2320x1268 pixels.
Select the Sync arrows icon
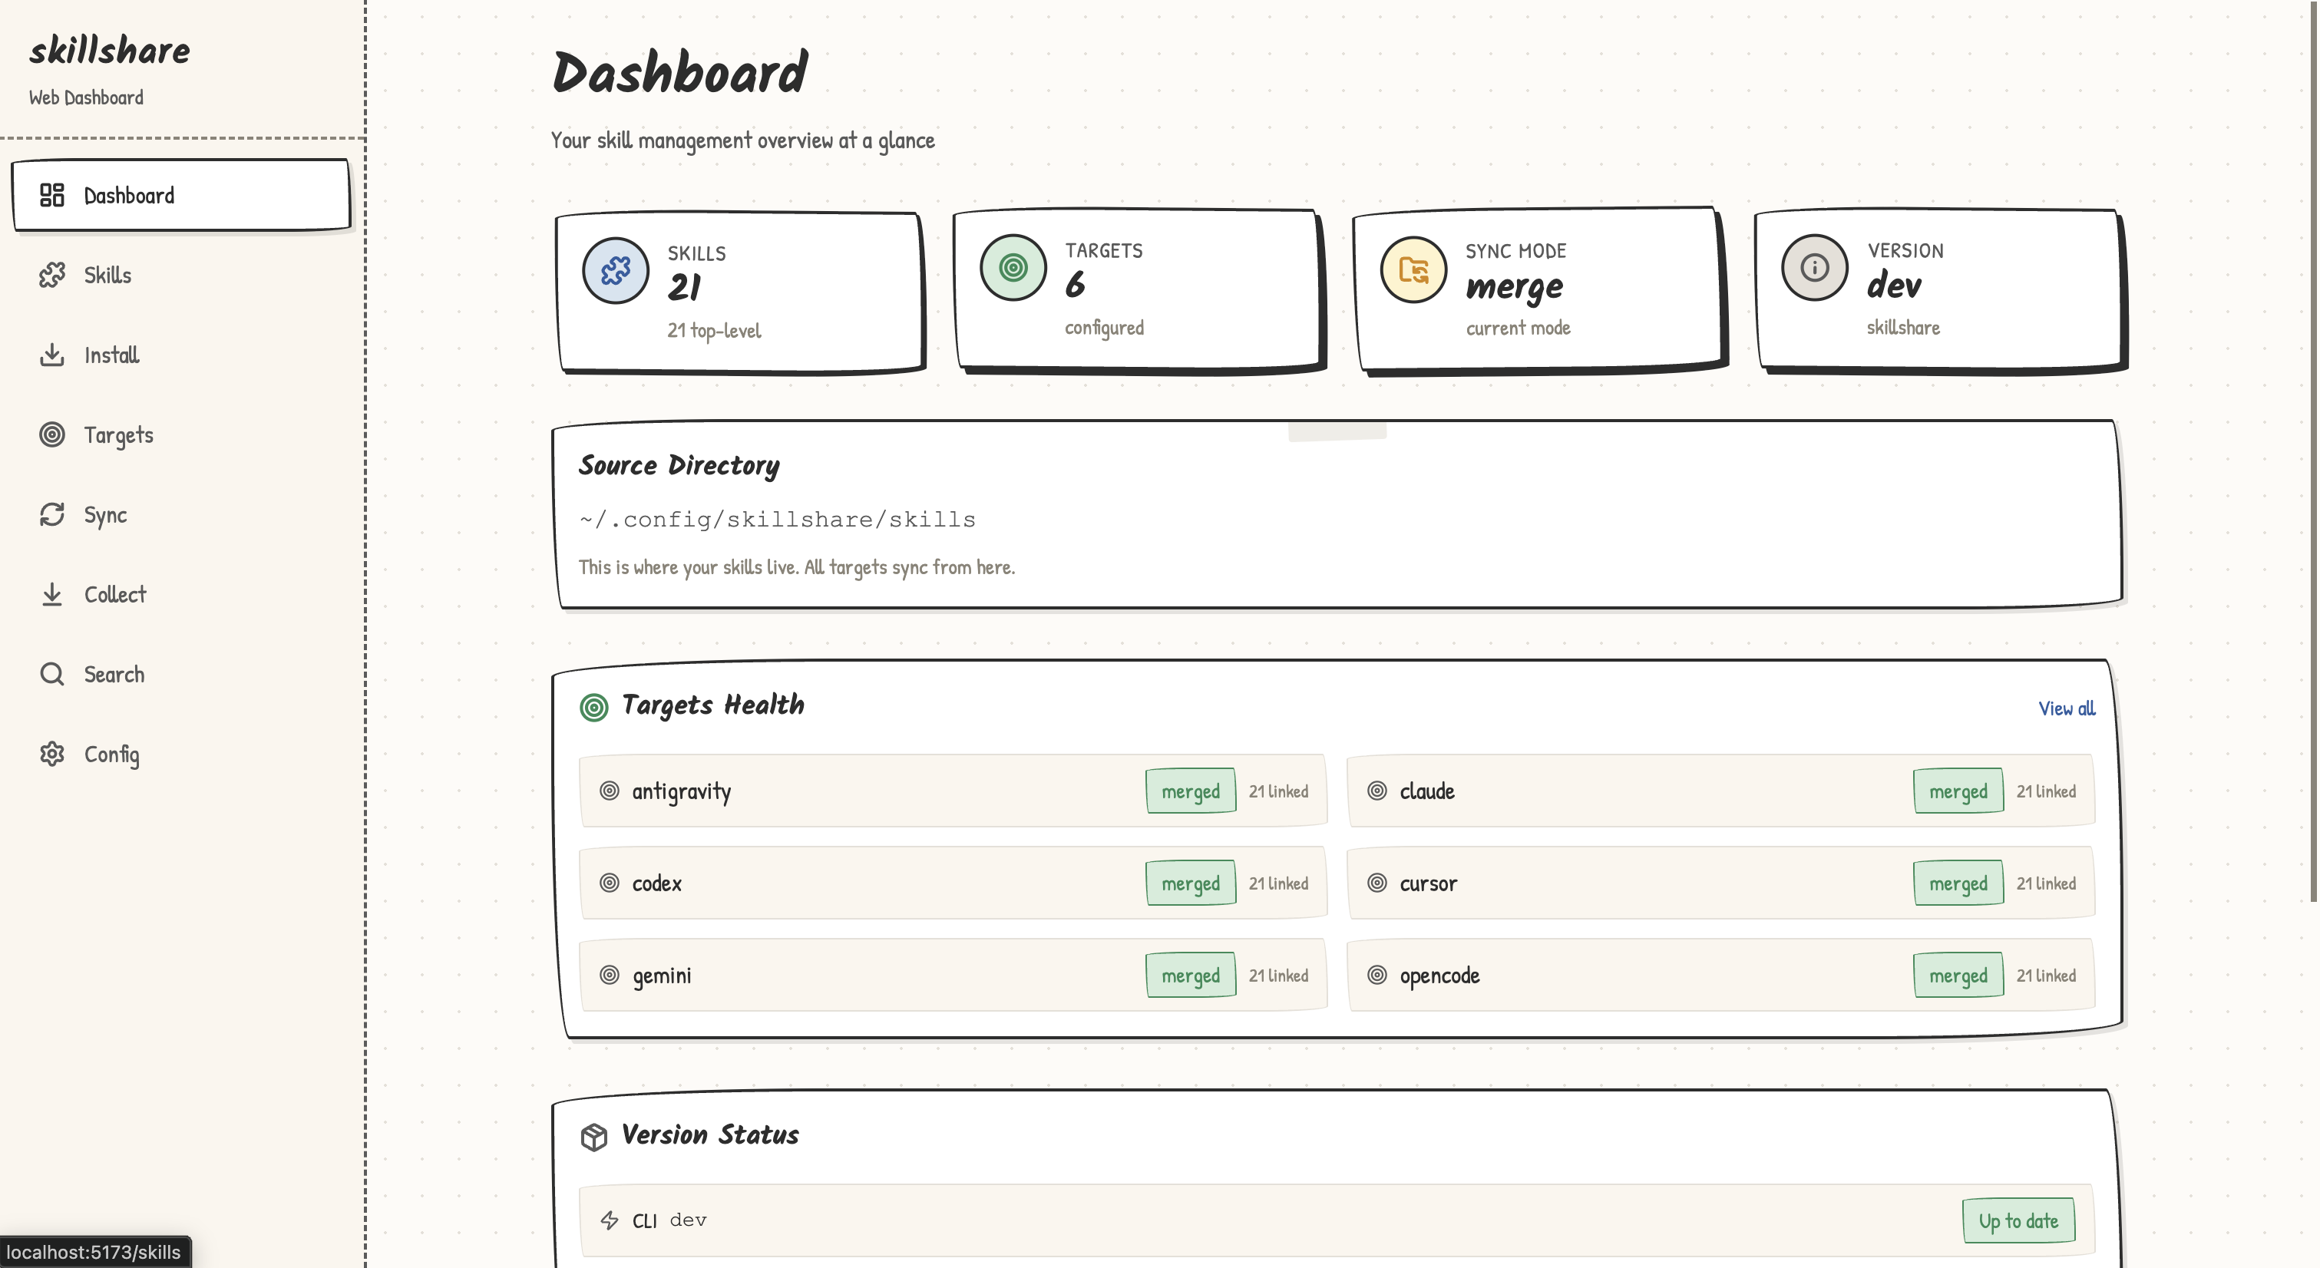point(52,514)
